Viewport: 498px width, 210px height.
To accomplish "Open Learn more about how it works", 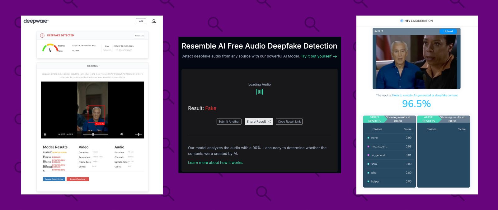I will [x=216, y=163].
